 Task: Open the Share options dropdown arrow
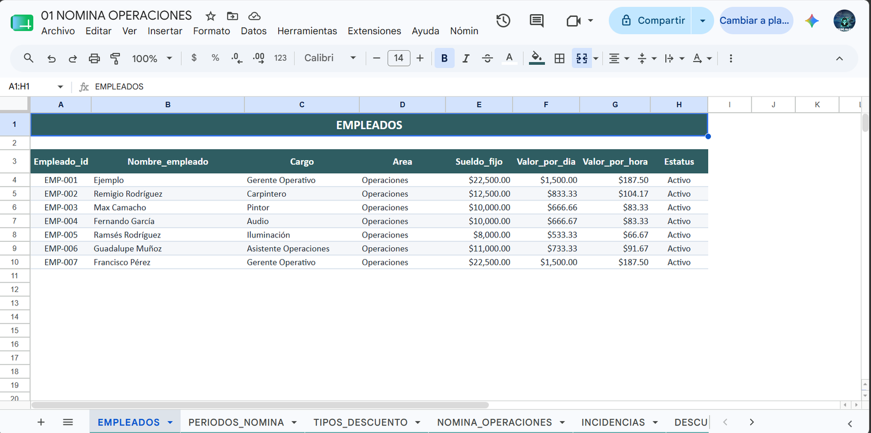click(702, 21)
